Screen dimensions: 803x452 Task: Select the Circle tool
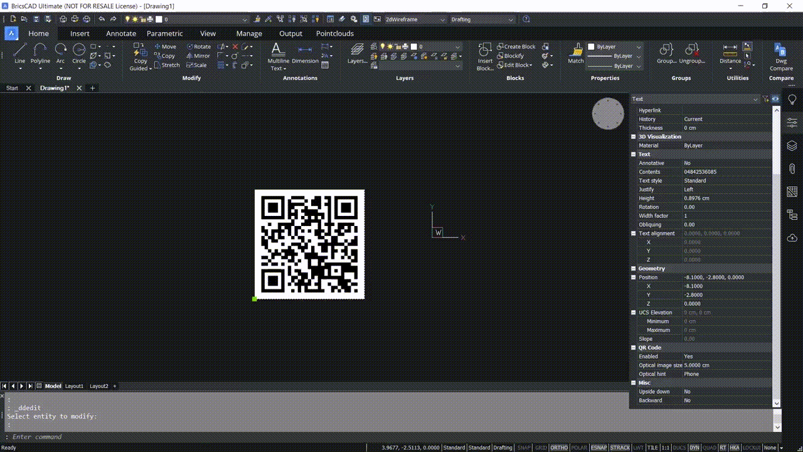(x=79, y=53)
